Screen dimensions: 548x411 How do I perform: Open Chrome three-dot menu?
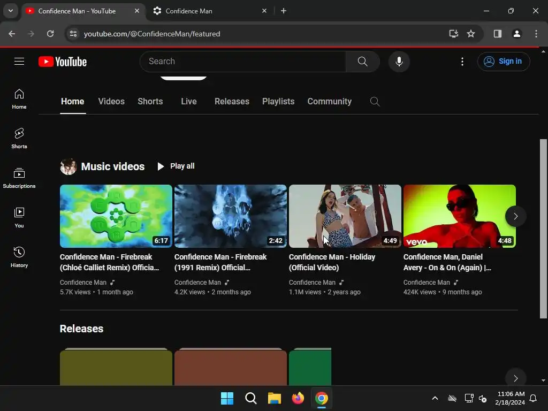coord(536,34)
